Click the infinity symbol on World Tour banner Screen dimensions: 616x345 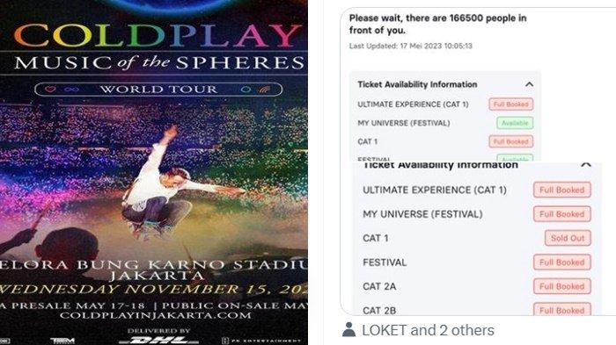[x=71, y=90]
